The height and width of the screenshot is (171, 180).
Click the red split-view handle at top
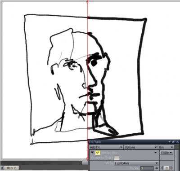pyautogui.click(x=87, y=2)
